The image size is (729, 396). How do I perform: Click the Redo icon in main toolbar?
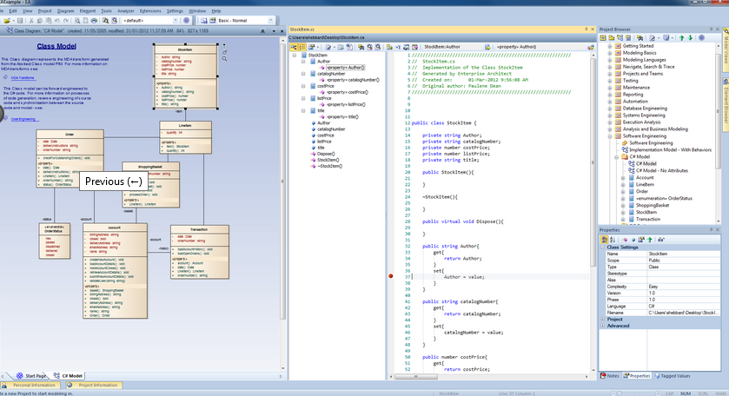(65, 21)
